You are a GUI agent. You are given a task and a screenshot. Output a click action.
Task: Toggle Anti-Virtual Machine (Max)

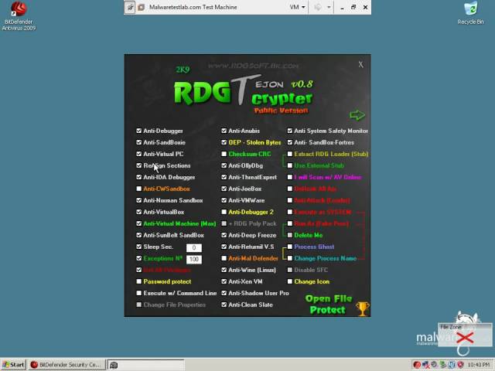(x=139, y=223)
